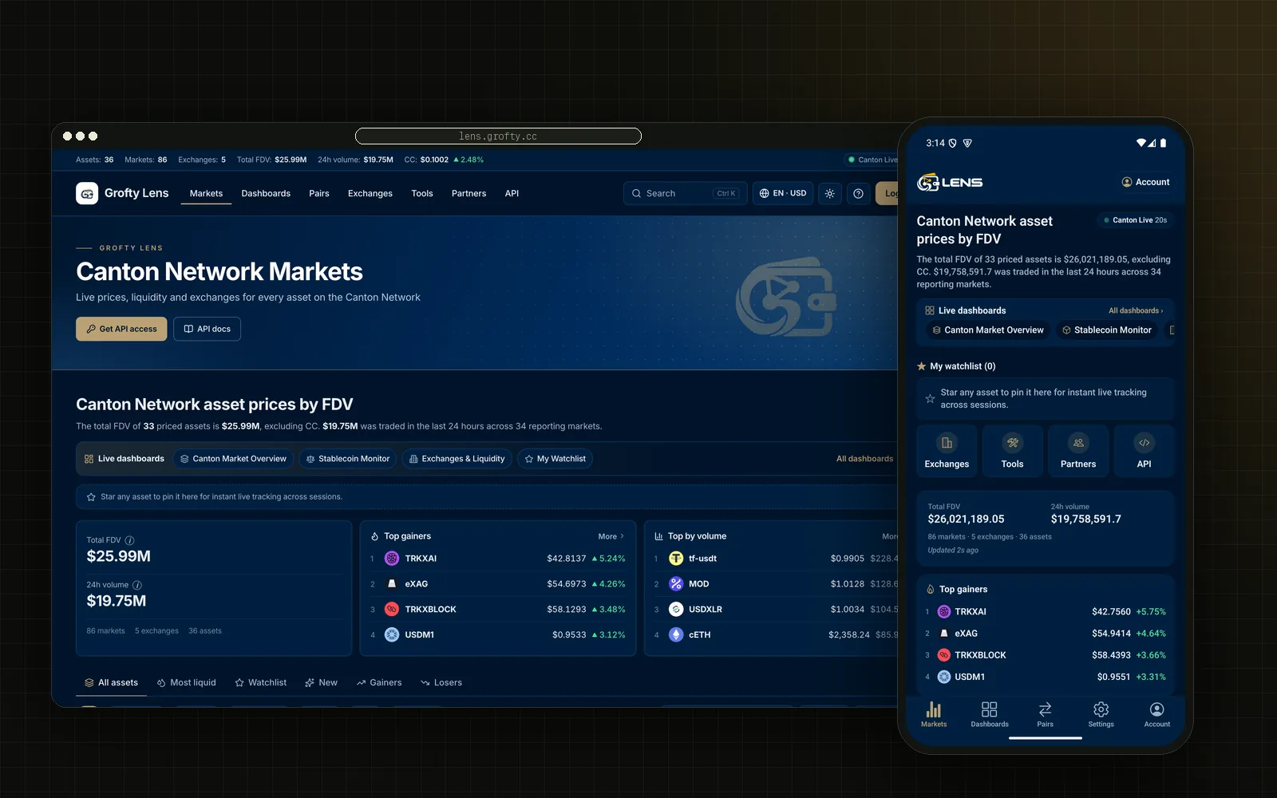Tap API tile on phone
This screenshot has height=798, width=1277.
coord(1144,452)
